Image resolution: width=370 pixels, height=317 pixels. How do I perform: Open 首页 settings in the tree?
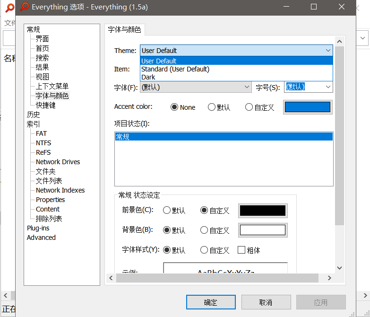(x=42, y=48)
